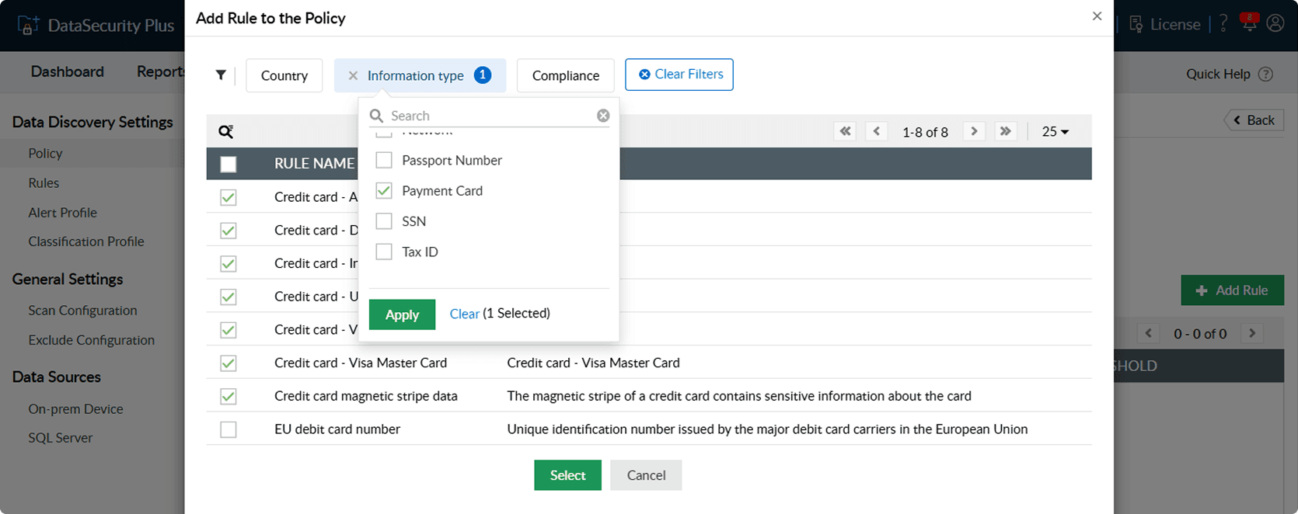Click the filter funnel icon
The width and height of the screenshot is (1298, 514).
click(221, 75)
